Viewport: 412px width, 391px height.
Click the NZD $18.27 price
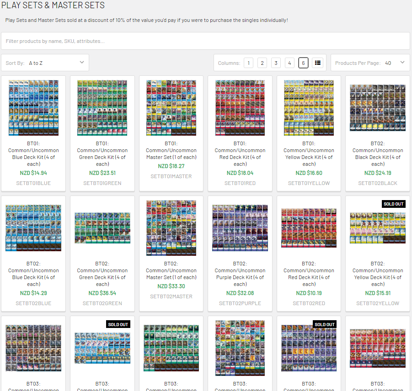click(x=171, y=166)
